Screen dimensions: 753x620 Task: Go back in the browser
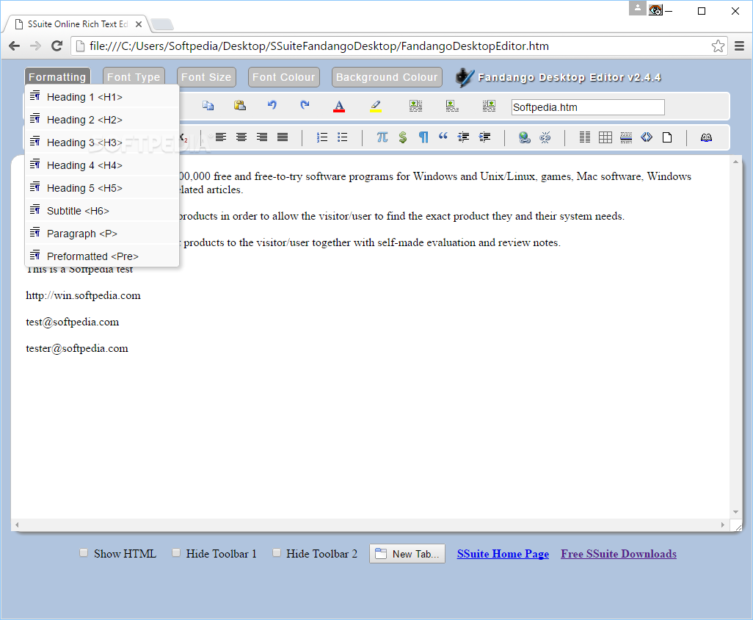coord(15,46)
